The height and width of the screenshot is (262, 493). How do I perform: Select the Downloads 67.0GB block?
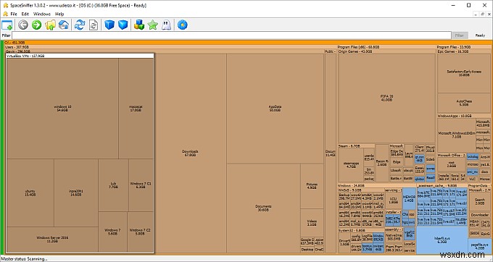pos(190,153)
